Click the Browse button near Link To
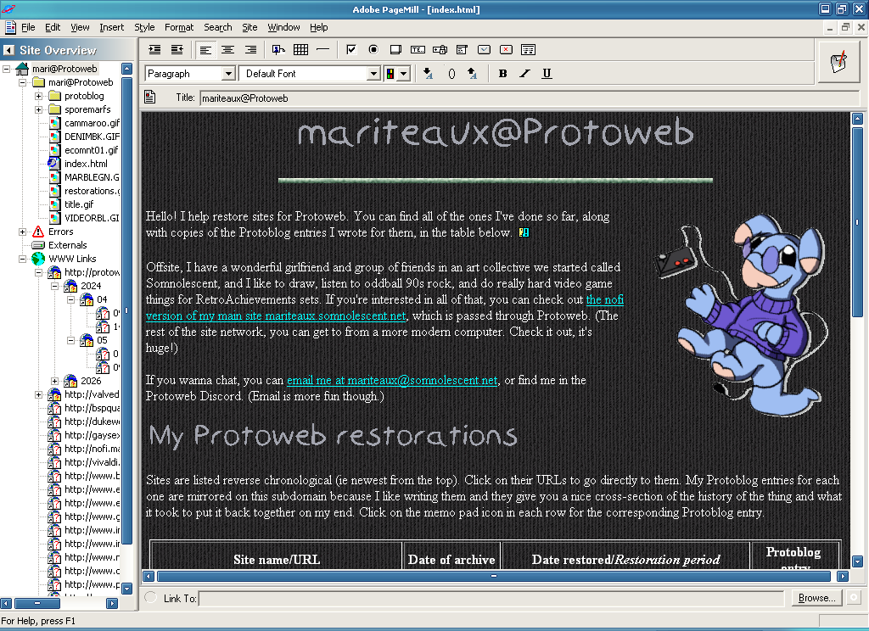Screen dimensions: 869x631 tap(814, 597)
